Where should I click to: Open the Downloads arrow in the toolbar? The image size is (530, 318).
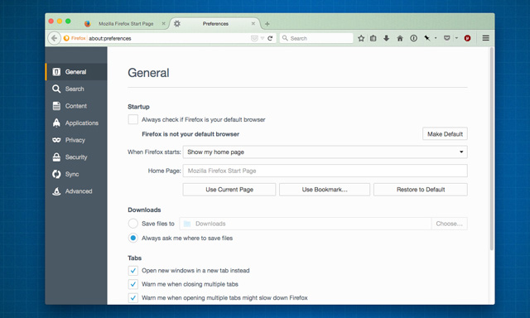click(x=387, y=38)
